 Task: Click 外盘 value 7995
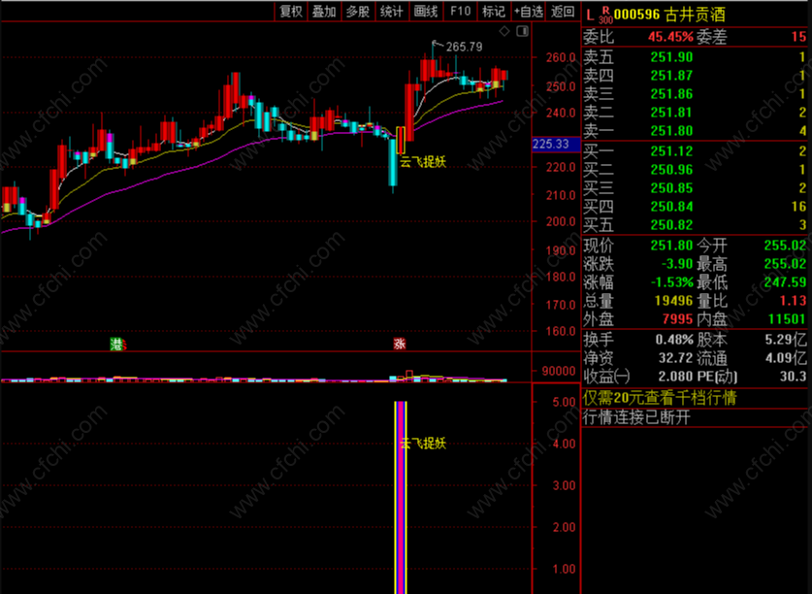(677, 319)
